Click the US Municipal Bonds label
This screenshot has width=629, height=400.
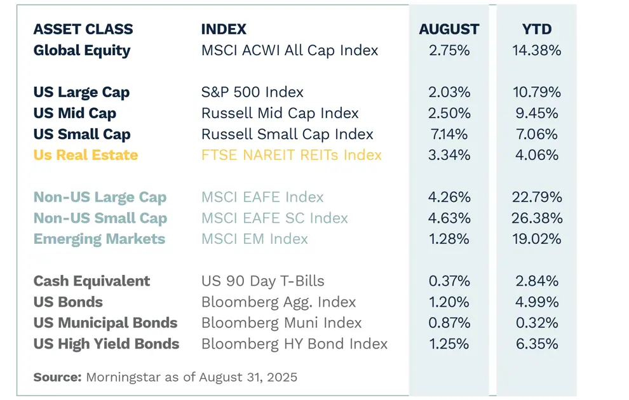[105, 323]
